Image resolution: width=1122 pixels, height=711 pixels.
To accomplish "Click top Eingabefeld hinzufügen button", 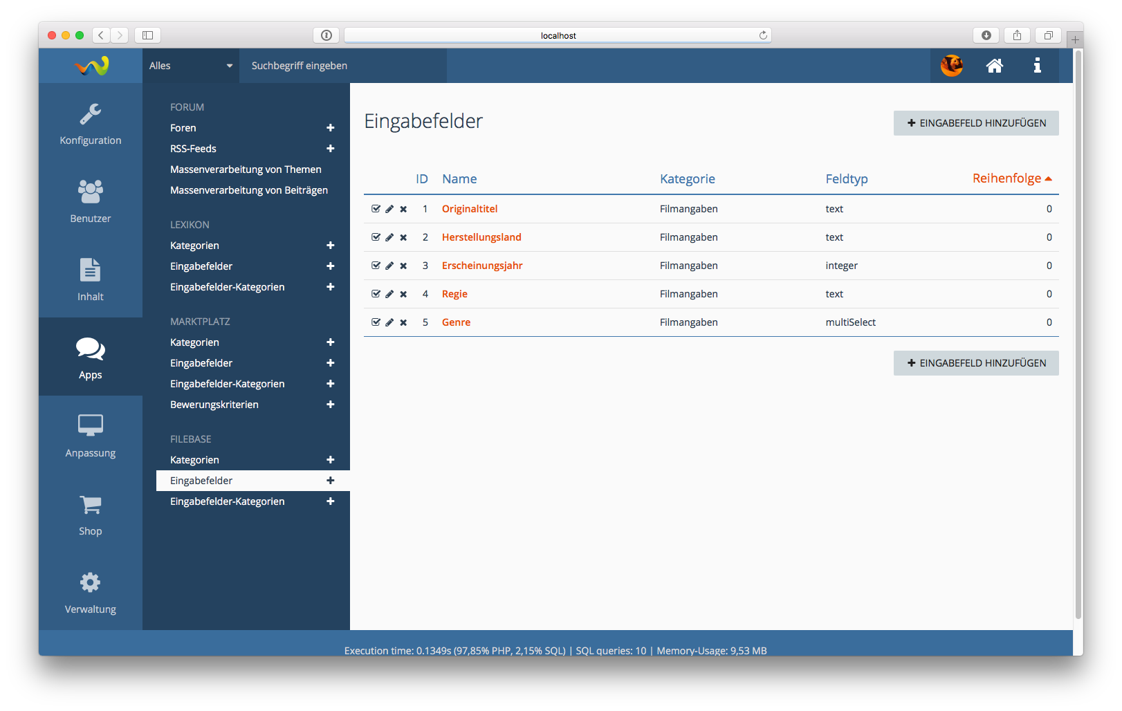I will click(975, 123).
